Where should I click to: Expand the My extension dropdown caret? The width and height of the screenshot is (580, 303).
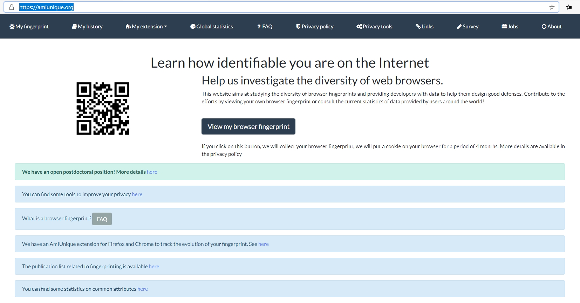(x=165, y=27)
